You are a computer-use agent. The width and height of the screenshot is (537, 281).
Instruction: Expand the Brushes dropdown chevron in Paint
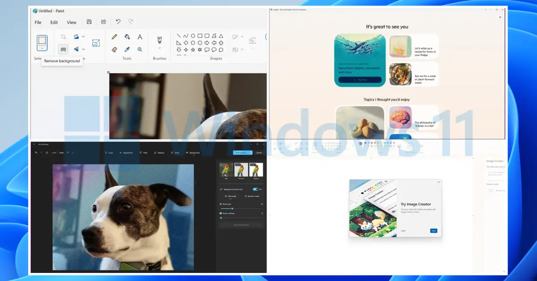159,49
